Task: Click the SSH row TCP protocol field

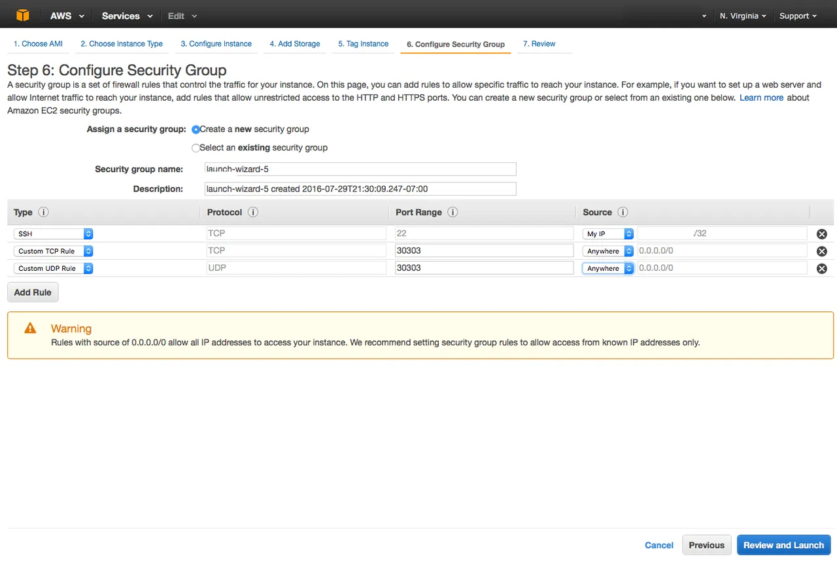Action: tap(296, 234)
